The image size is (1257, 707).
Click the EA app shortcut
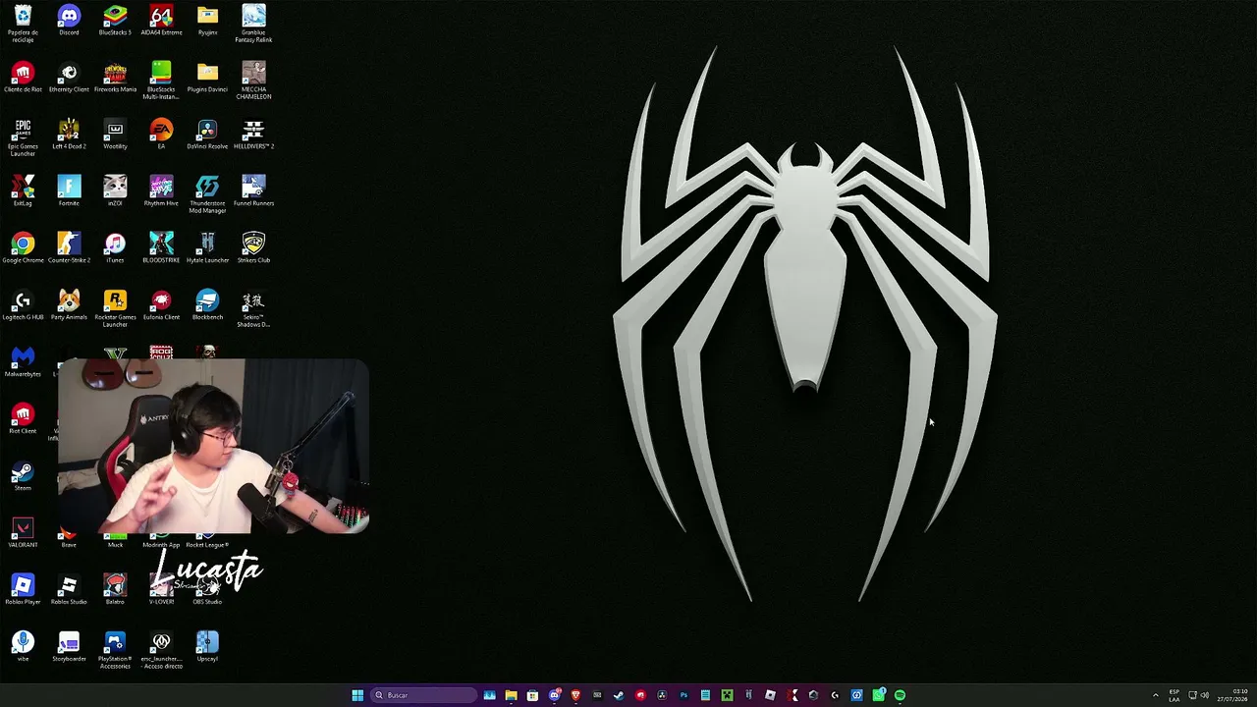(x=161, y=135)
